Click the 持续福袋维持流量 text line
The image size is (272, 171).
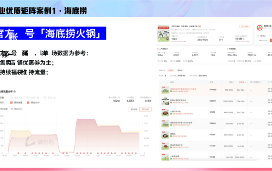(x=24, y=72)
